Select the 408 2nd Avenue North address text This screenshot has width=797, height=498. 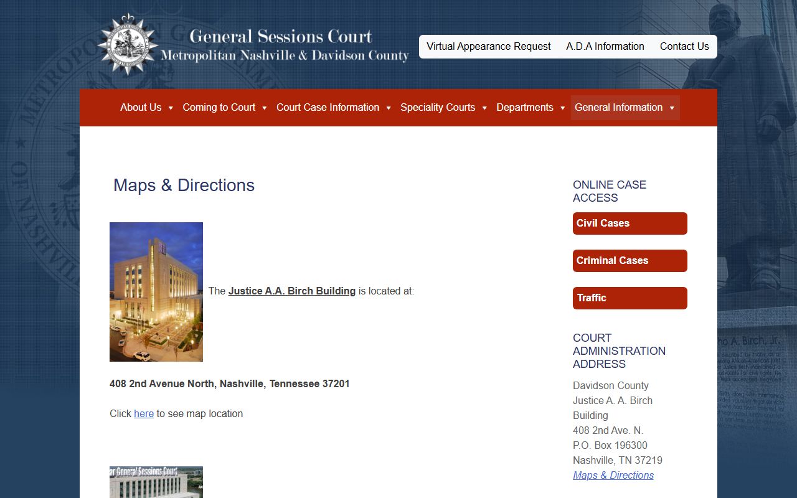[x=230, y=384]
